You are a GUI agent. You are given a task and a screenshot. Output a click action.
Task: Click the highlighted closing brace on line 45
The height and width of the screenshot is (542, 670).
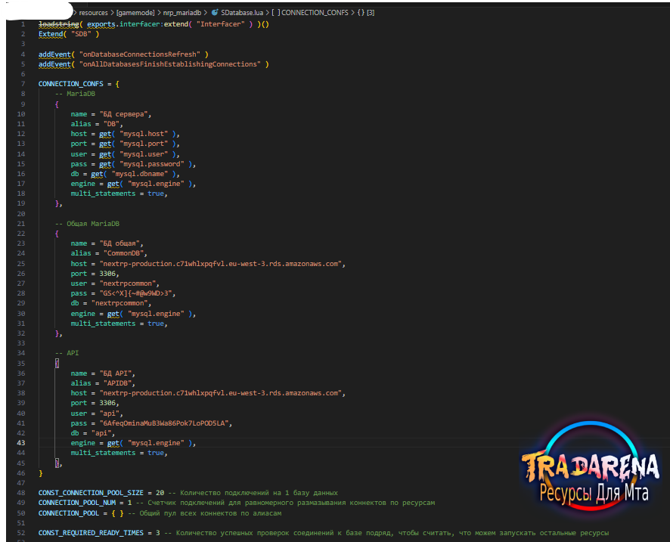(57, 463)
